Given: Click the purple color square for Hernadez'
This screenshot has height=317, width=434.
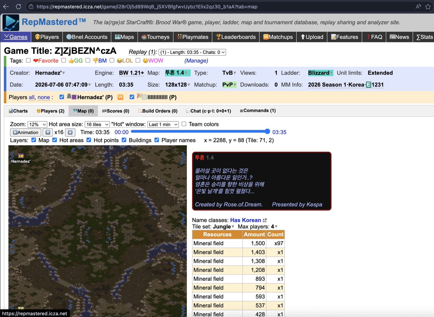Looking at the screenshot, I should [74, 97].
